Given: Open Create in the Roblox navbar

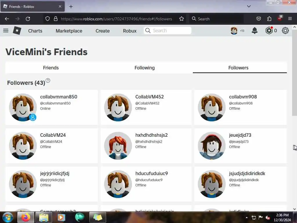Looking at the screenshot, I should pyautogui.click(x=102, y=31).
